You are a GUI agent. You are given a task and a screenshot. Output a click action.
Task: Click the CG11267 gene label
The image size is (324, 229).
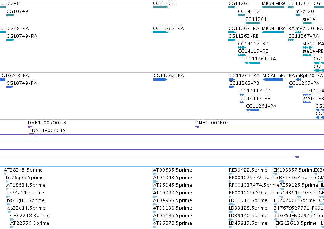click(x=299, y=3)
